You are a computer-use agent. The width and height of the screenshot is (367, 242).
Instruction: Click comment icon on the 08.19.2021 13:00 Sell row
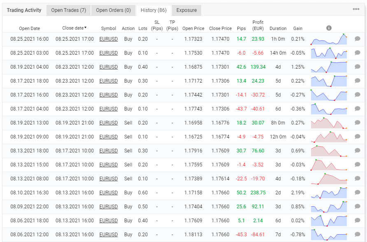[x=357, y=123]
